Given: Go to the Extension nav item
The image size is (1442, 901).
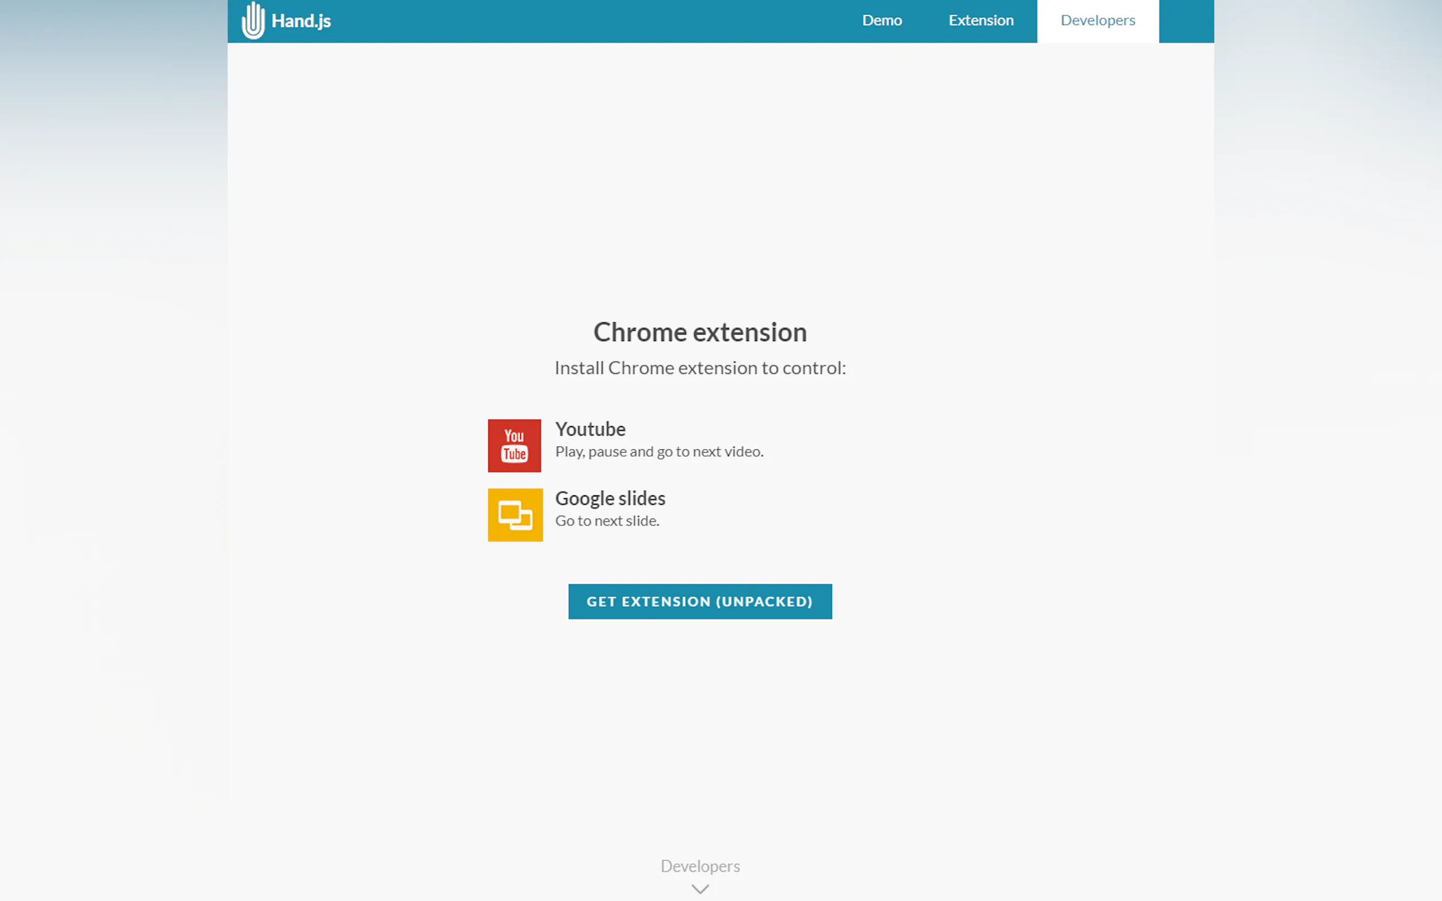Looking at the screenshot, I should [980, 21].
